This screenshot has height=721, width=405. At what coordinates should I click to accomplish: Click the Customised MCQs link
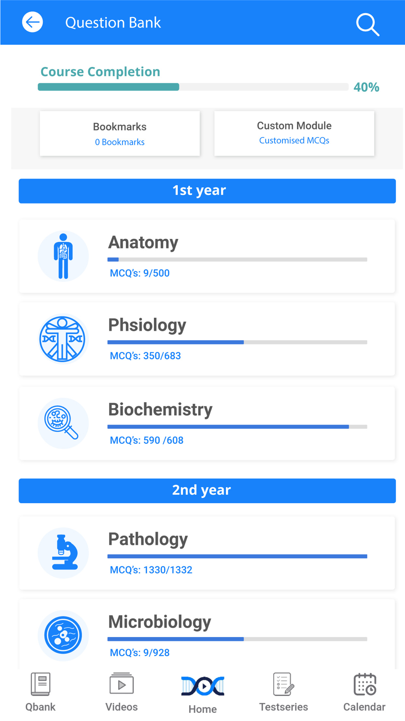tap(294, 141)
